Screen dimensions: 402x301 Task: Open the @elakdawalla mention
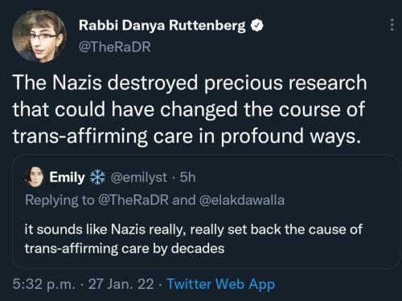click(x=241, y=200)
